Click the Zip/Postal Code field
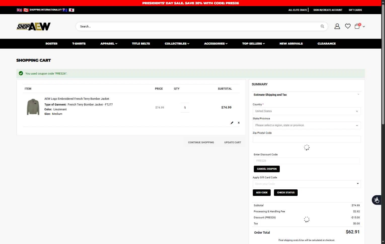Screen dimensions: 385x244 307,139
